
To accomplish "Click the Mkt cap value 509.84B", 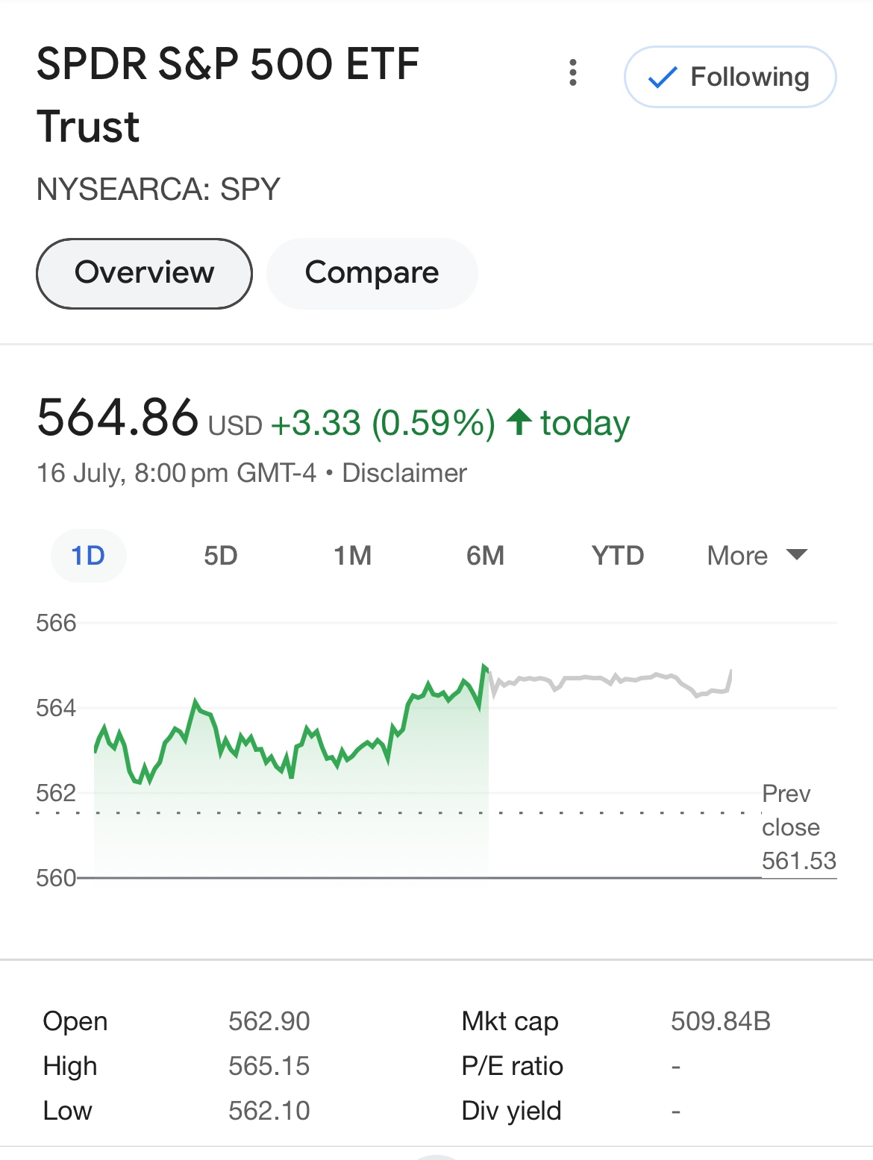I will click(x=720, y=1021).
